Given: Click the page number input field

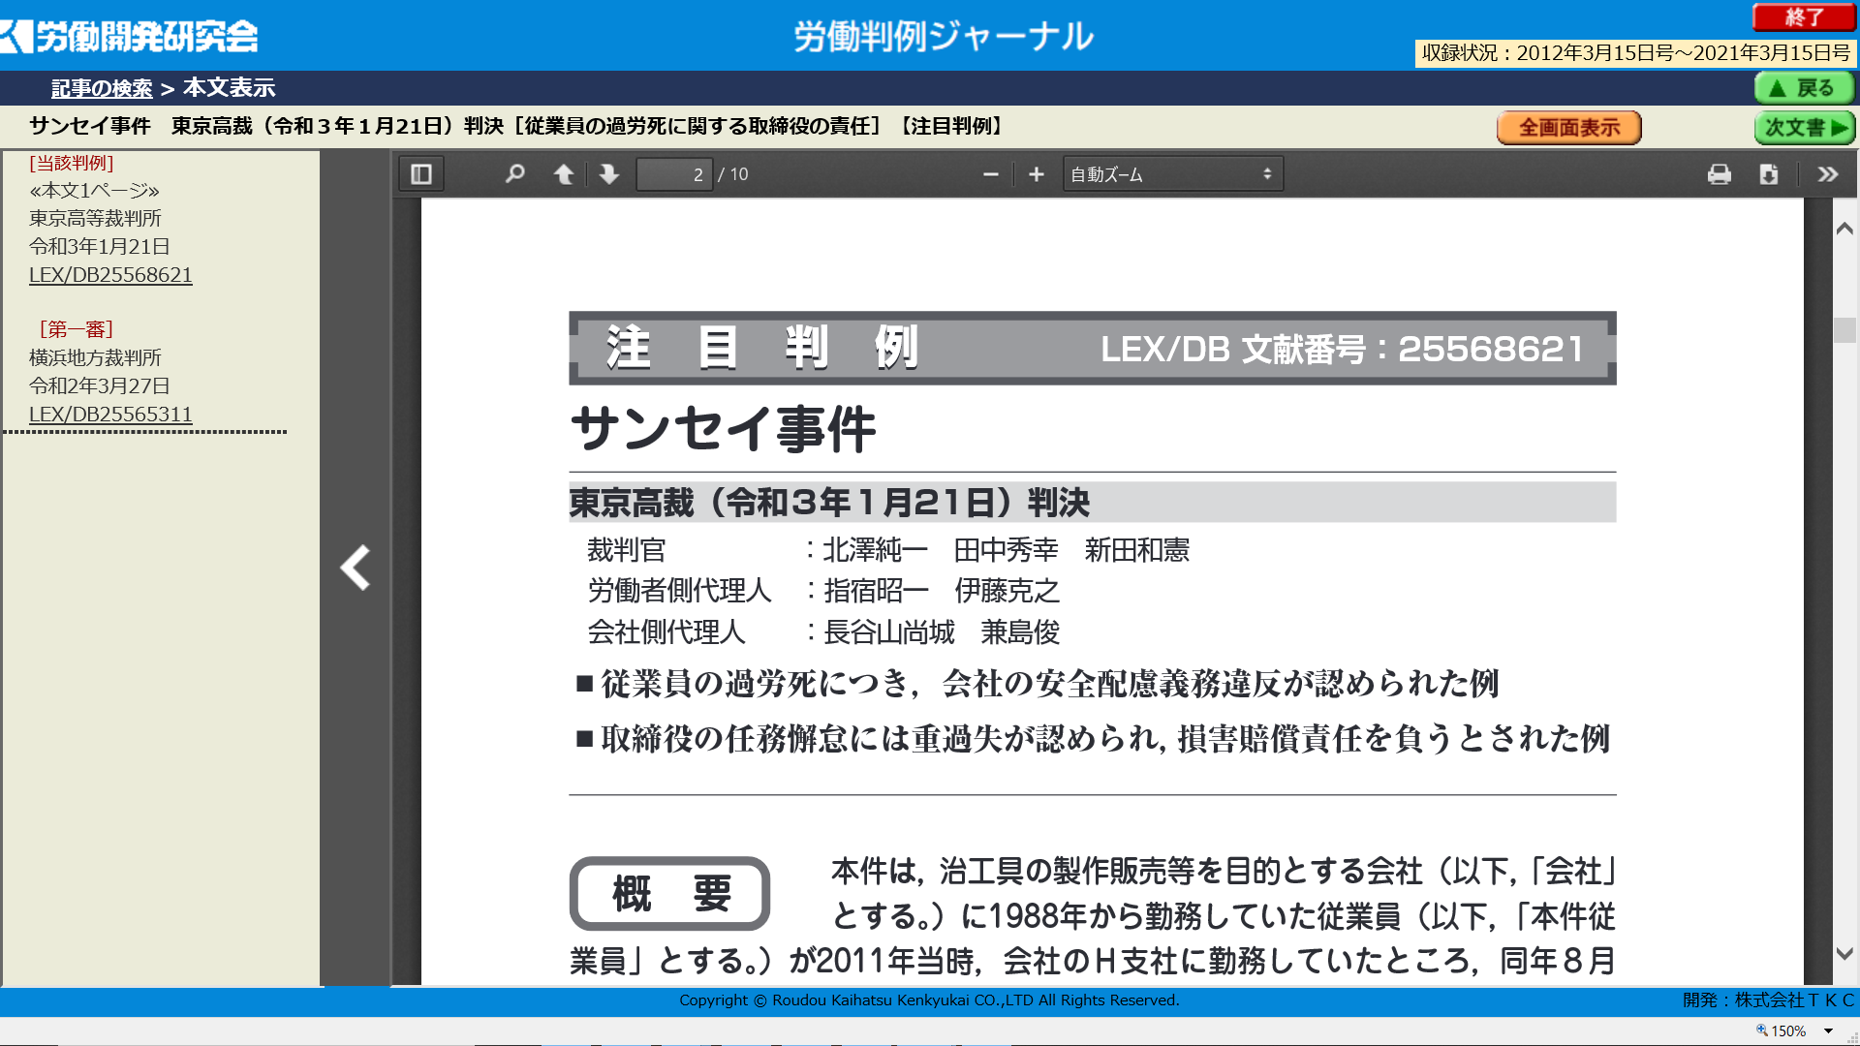Looking at the screenshot, I should pos(674,174).
